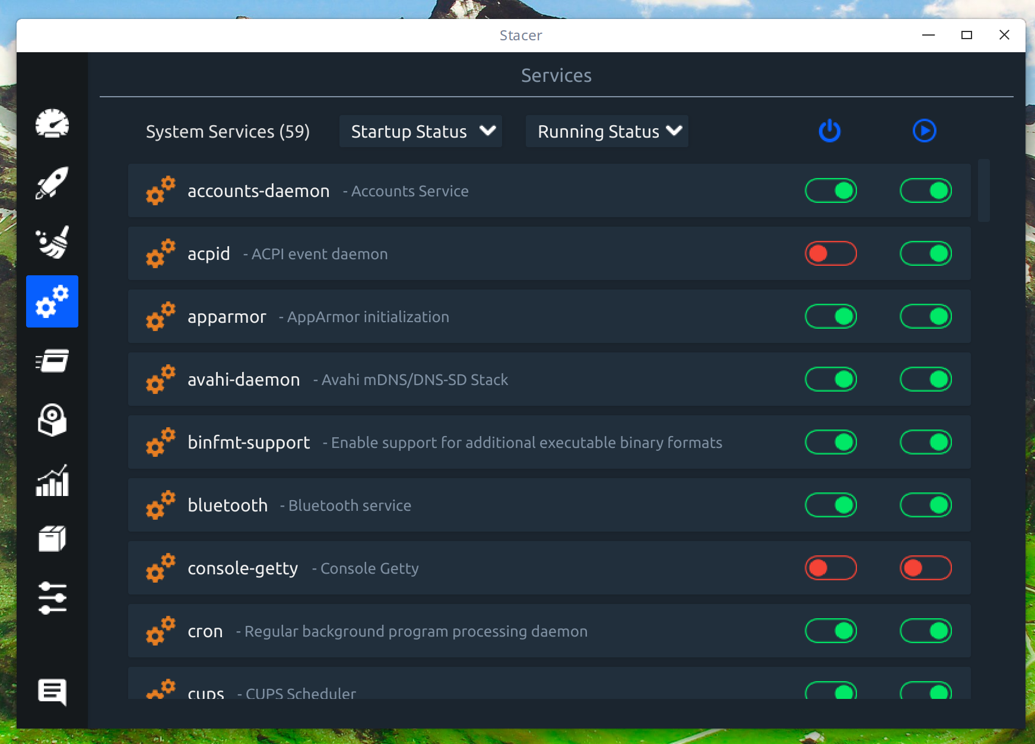The height and width of the screenshot is (744, 1035).
Task: Disable apparmor startup toggle
Action: click(831, 316)
